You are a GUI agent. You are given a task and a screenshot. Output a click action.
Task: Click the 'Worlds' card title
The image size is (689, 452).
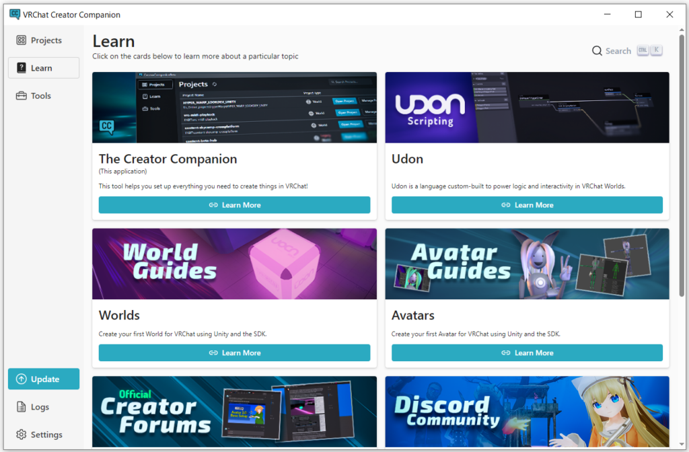pyautogui.click(x=119, y=315)
